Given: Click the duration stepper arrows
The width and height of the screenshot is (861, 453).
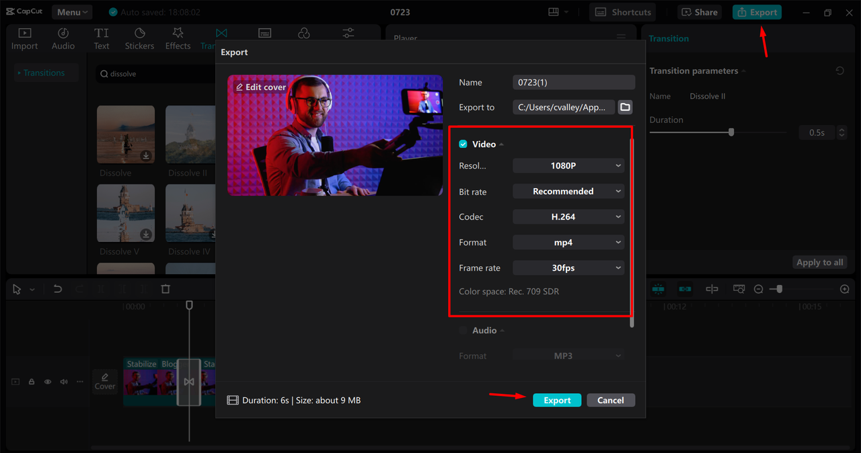Looking at the screenshot, I should [841, 132].
